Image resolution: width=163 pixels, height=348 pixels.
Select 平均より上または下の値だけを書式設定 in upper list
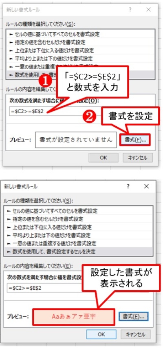80,59
